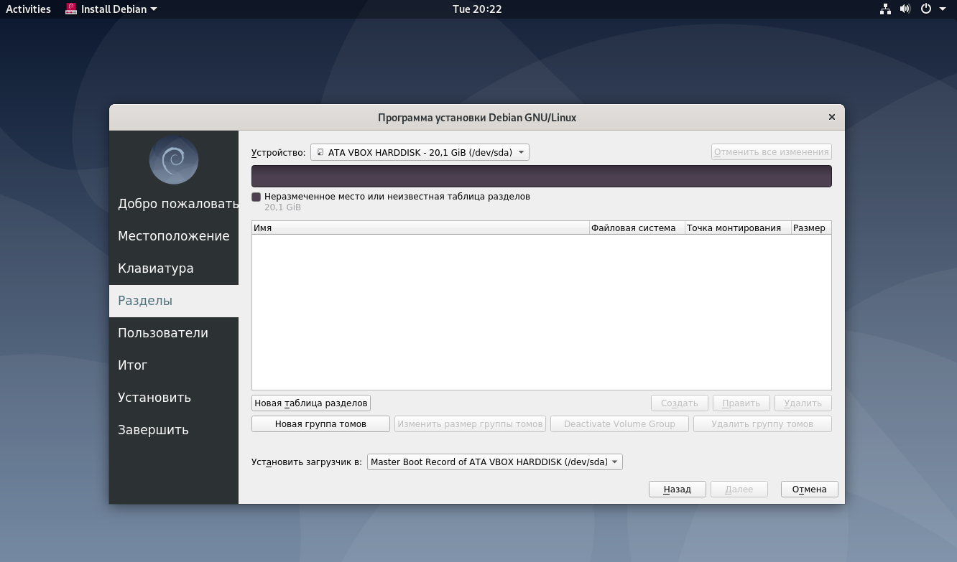Open the Tue 20:22 clock menu

[477, 9]
